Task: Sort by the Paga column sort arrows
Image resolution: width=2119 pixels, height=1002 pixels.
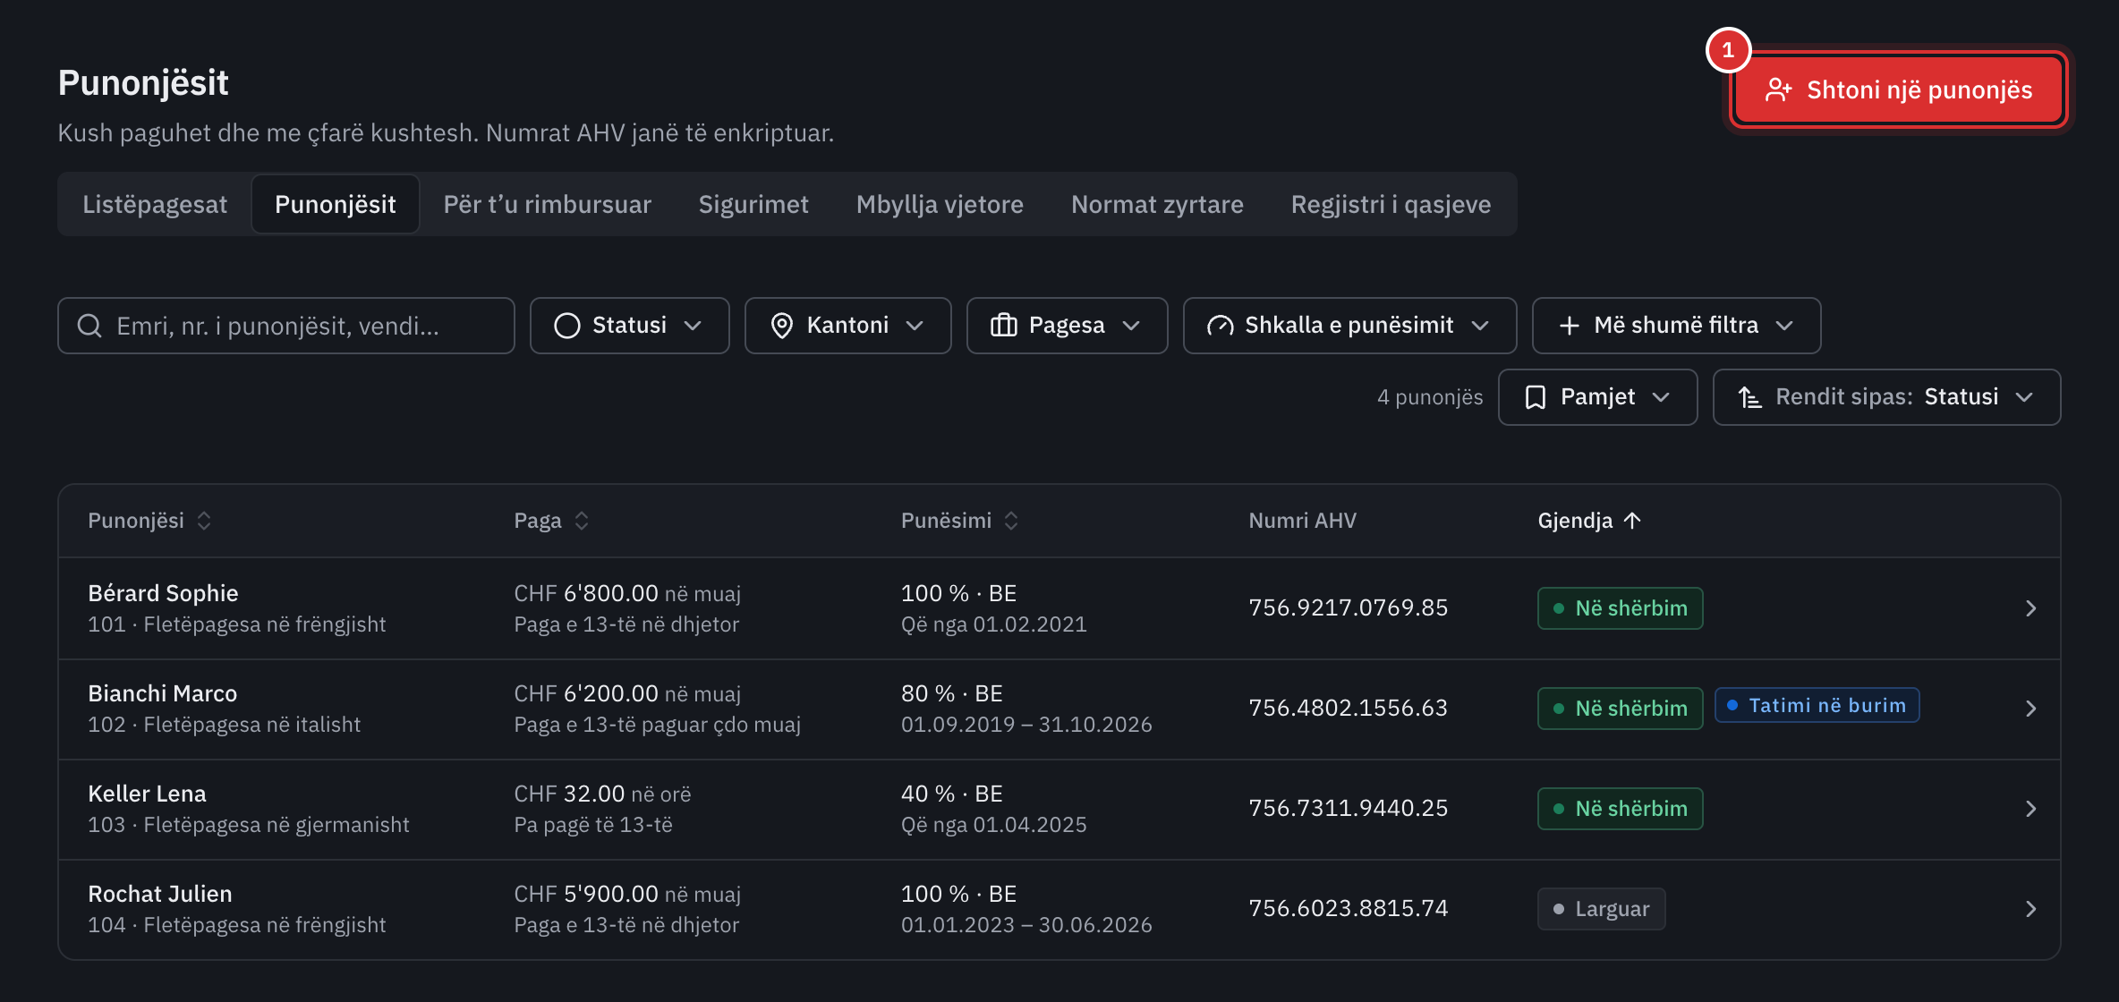Action: coord(582,521)
